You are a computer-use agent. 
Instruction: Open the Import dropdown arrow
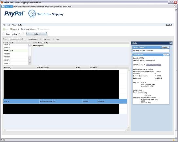(x=18, y=29)
